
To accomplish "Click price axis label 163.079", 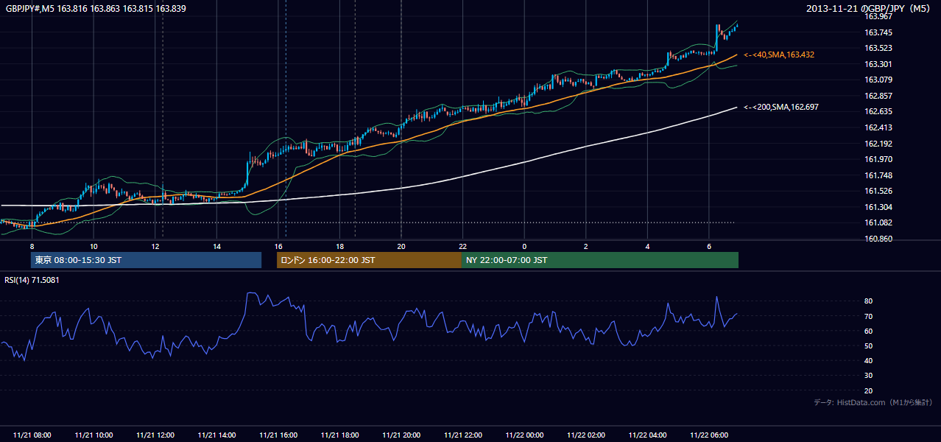I will (x=878, y=80).
